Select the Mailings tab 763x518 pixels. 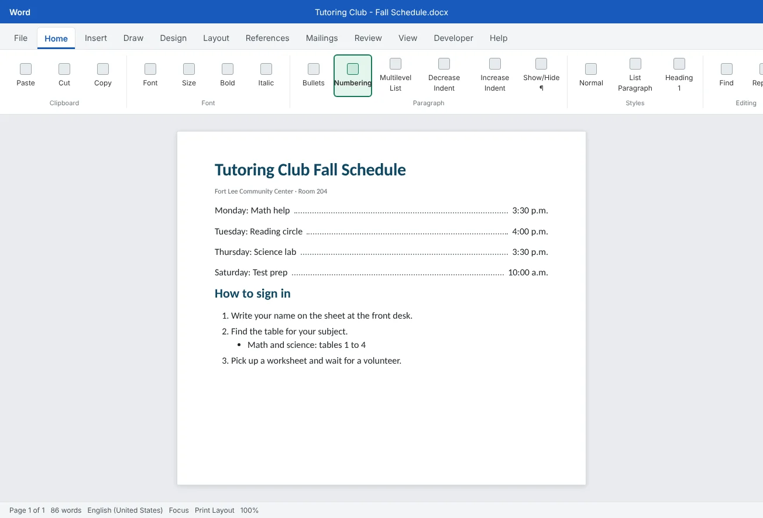click(x=322, y=38)
